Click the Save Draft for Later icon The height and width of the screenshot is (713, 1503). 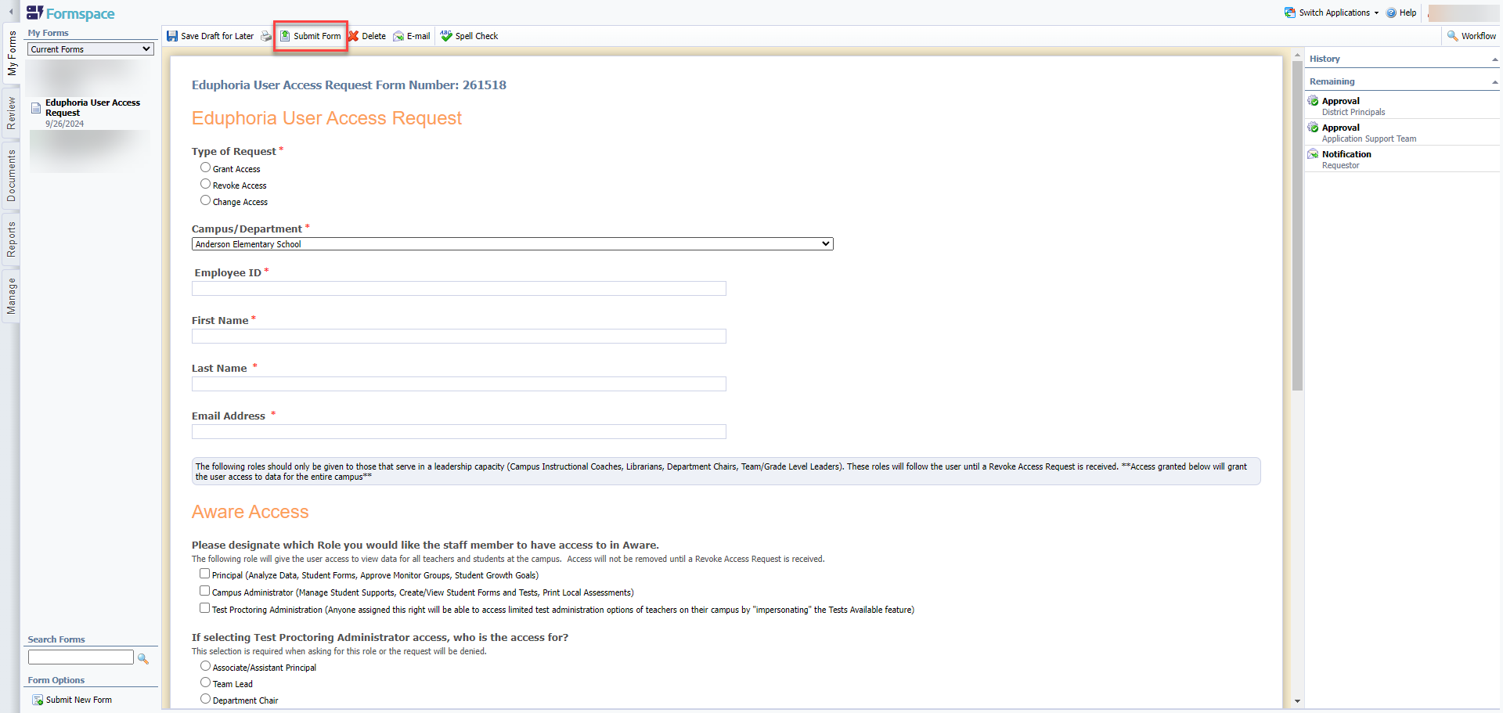[x=172, y=36]
